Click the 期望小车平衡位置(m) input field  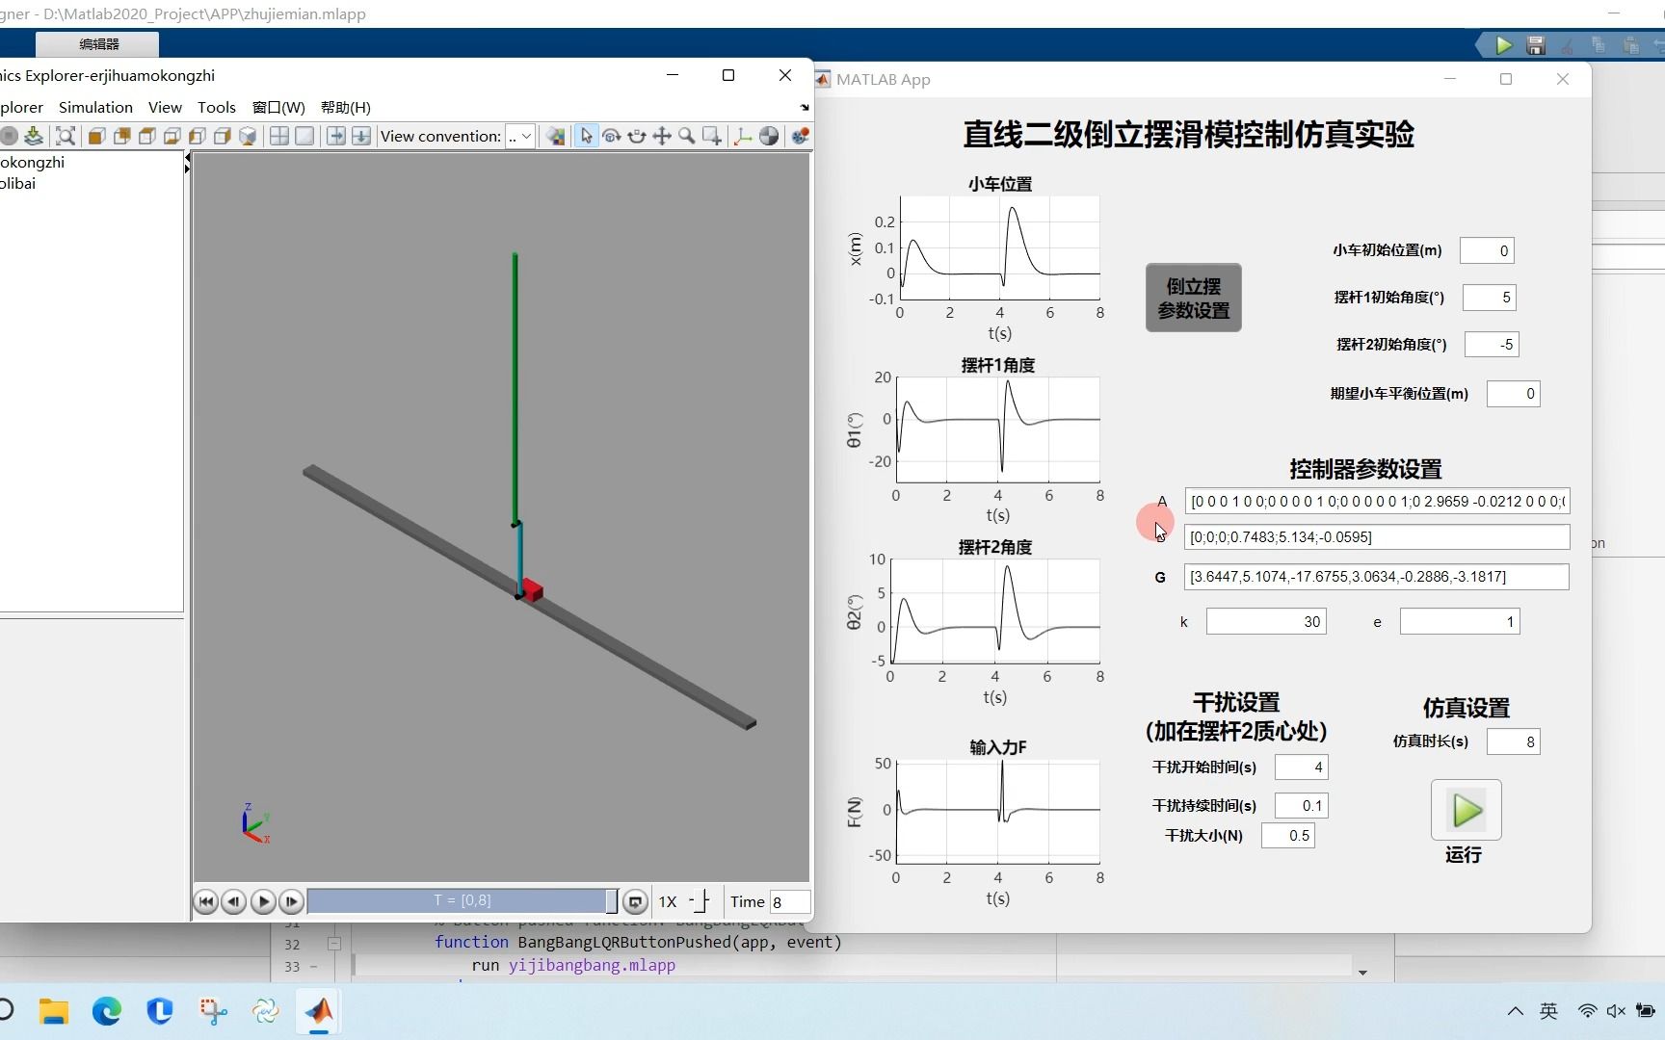[x=1513, y=393]
